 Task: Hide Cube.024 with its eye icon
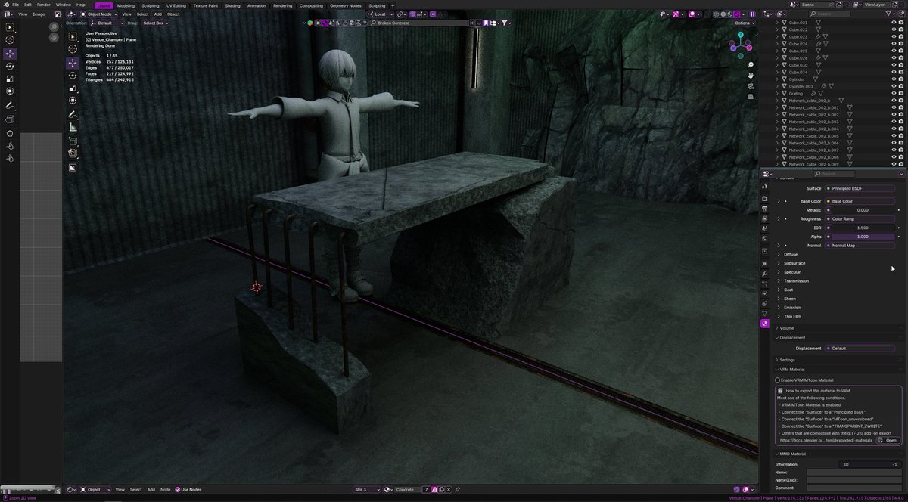coord(894,44)
